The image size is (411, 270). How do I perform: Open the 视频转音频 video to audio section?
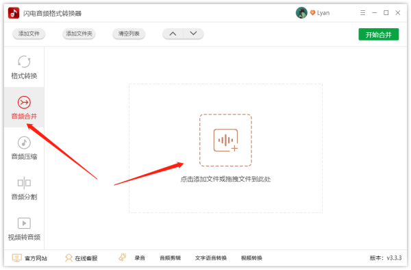(24, 229)
